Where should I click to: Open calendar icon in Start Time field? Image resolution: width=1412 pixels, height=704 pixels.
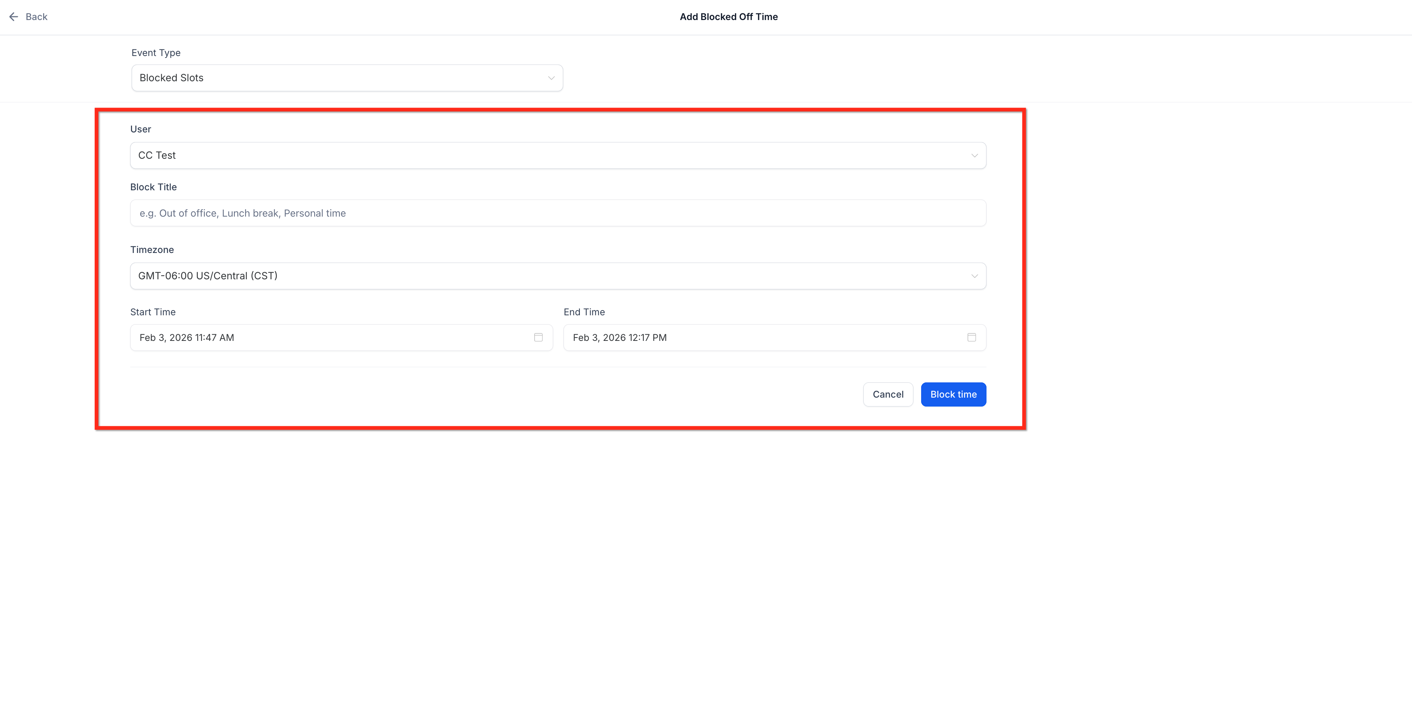pos(538,338)
